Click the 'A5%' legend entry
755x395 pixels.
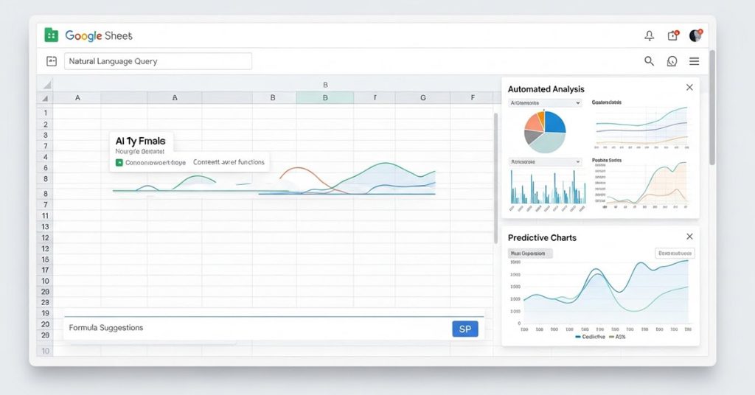coord(617,337)
